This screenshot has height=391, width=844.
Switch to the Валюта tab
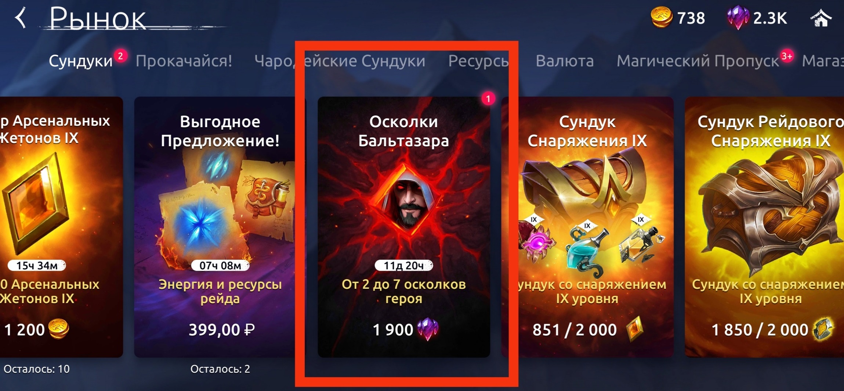click(x=565, y=61)
